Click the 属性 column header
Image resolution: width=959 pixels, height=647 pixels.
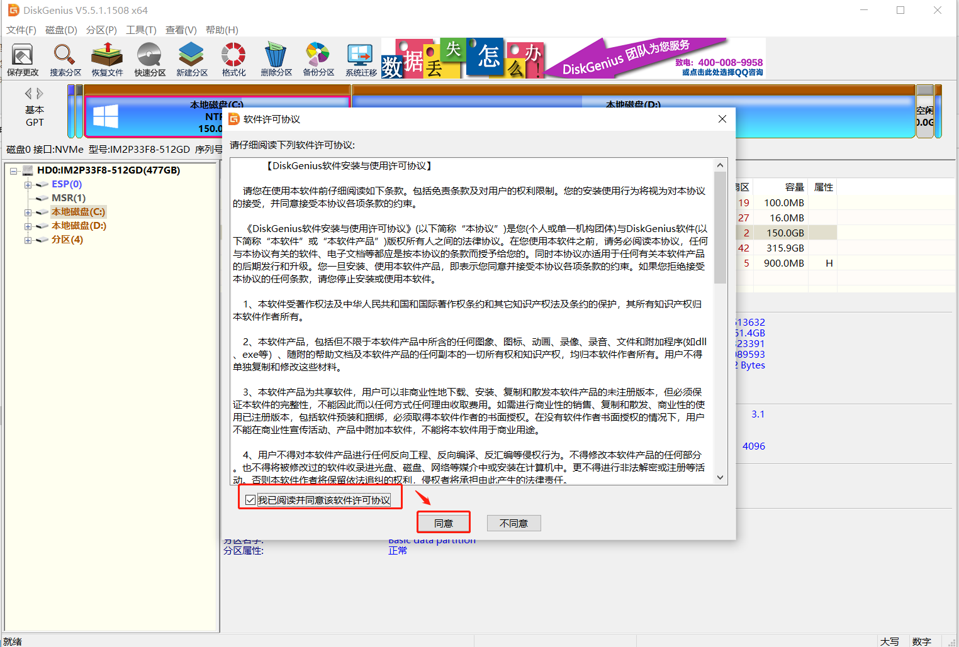[x=824, y=187]
